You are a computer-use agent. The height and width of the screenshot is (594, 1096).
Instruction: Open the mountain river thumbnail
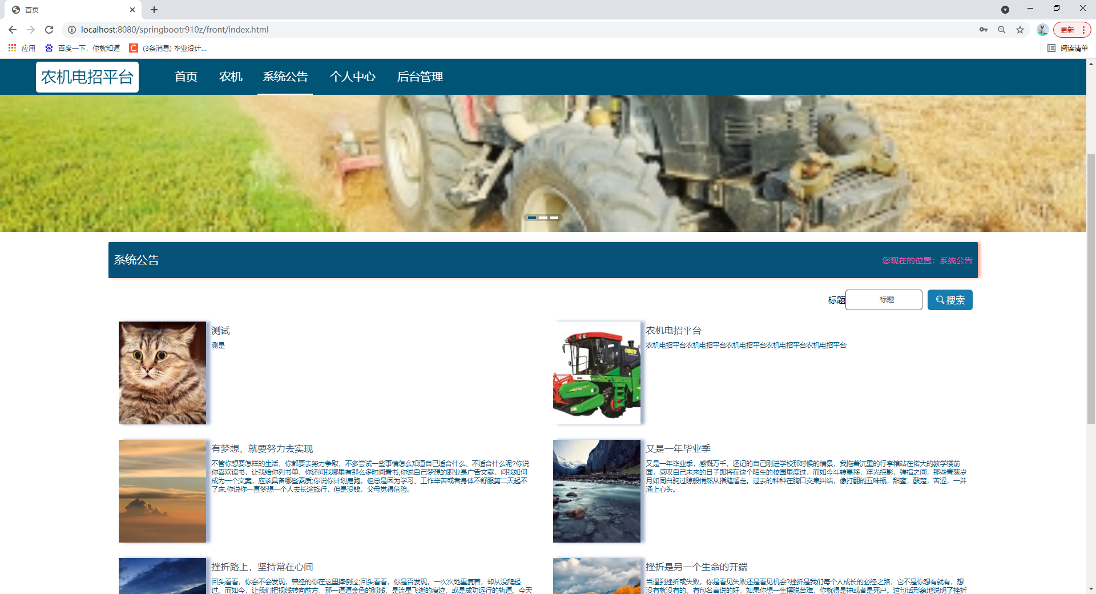tap(597, 491)
